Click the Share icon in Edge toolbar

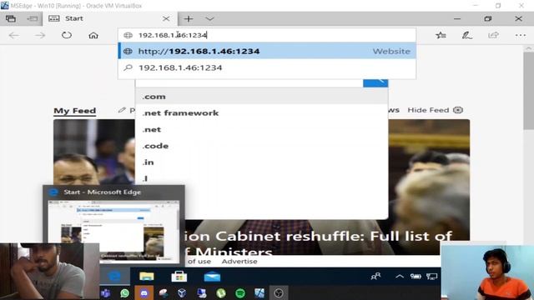493,35
